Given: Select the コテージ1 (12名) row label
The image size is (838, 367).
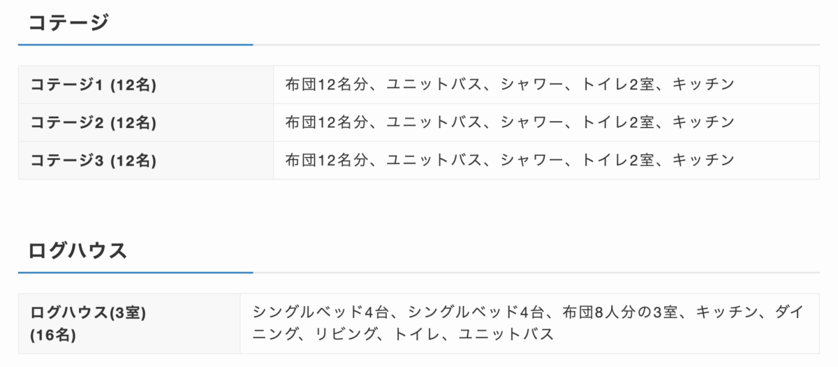Looking at the screenshot, I should pyautogui.click(x=93, y=85).
